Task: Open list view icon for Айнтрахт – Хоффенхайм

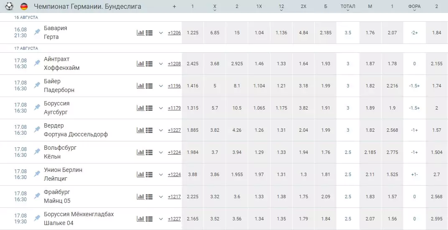Action: coord(149,64)
